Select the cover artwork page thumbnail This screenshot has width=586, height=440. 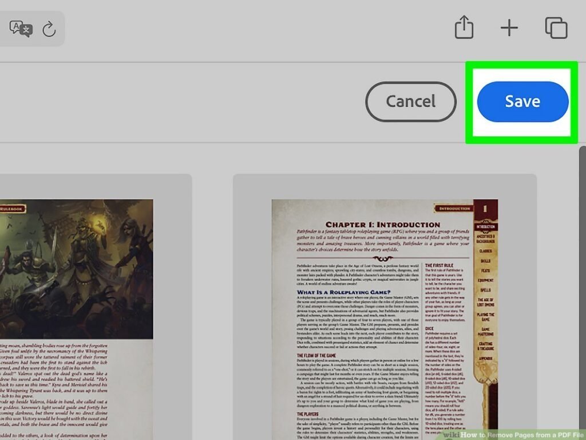(x=74, y=286)
